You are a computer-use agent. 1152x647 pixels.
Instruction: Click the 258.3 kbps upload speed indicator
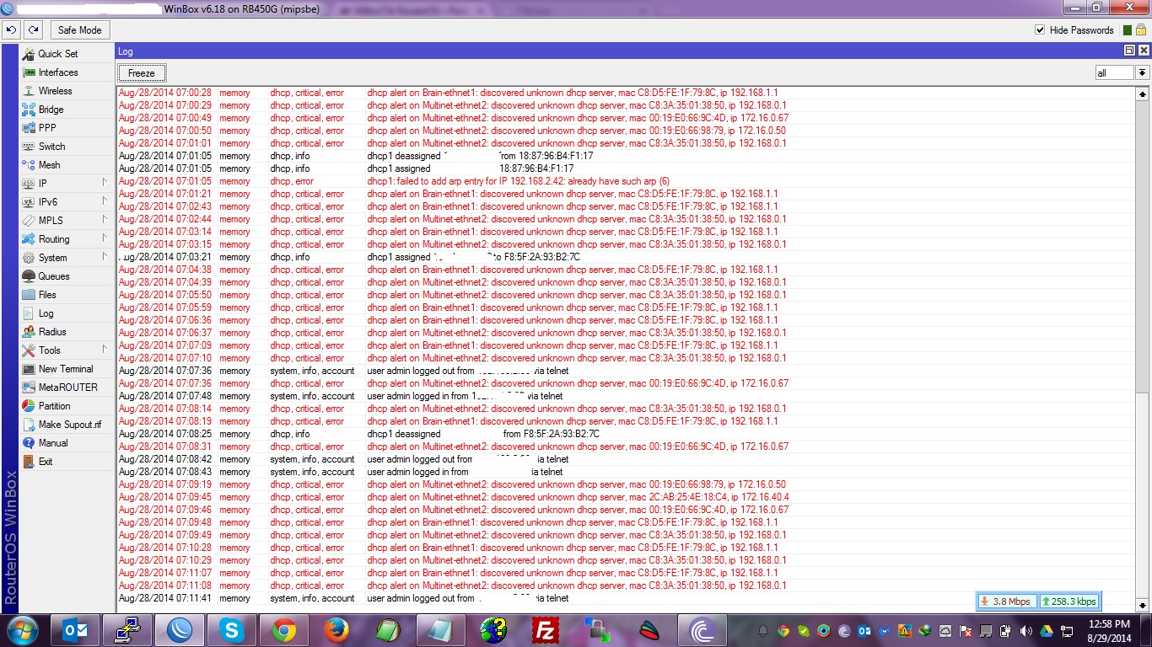[x=1069, y=602]
